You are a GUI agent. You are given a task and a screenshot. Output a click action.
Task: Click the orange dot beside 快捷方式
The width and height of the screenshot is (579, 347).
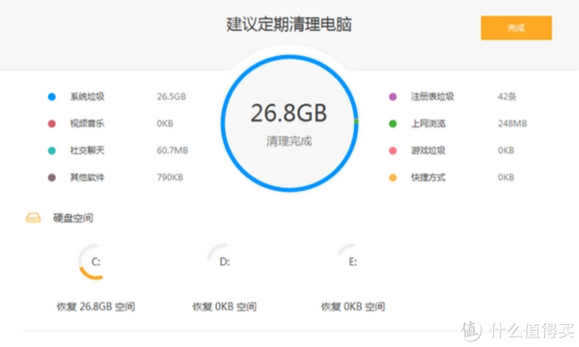(393, 177)
